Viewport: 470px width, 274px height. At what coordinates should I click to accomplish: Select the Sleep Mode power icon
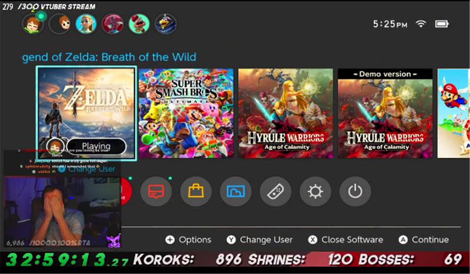[x=355, y=191]
